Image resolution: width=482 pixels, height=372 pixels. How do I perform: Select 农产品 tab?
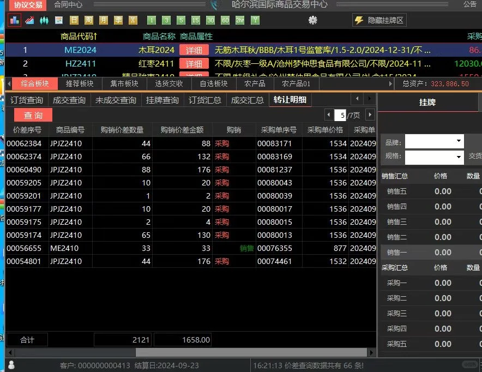pyautogui.click(x=255, y=83)
